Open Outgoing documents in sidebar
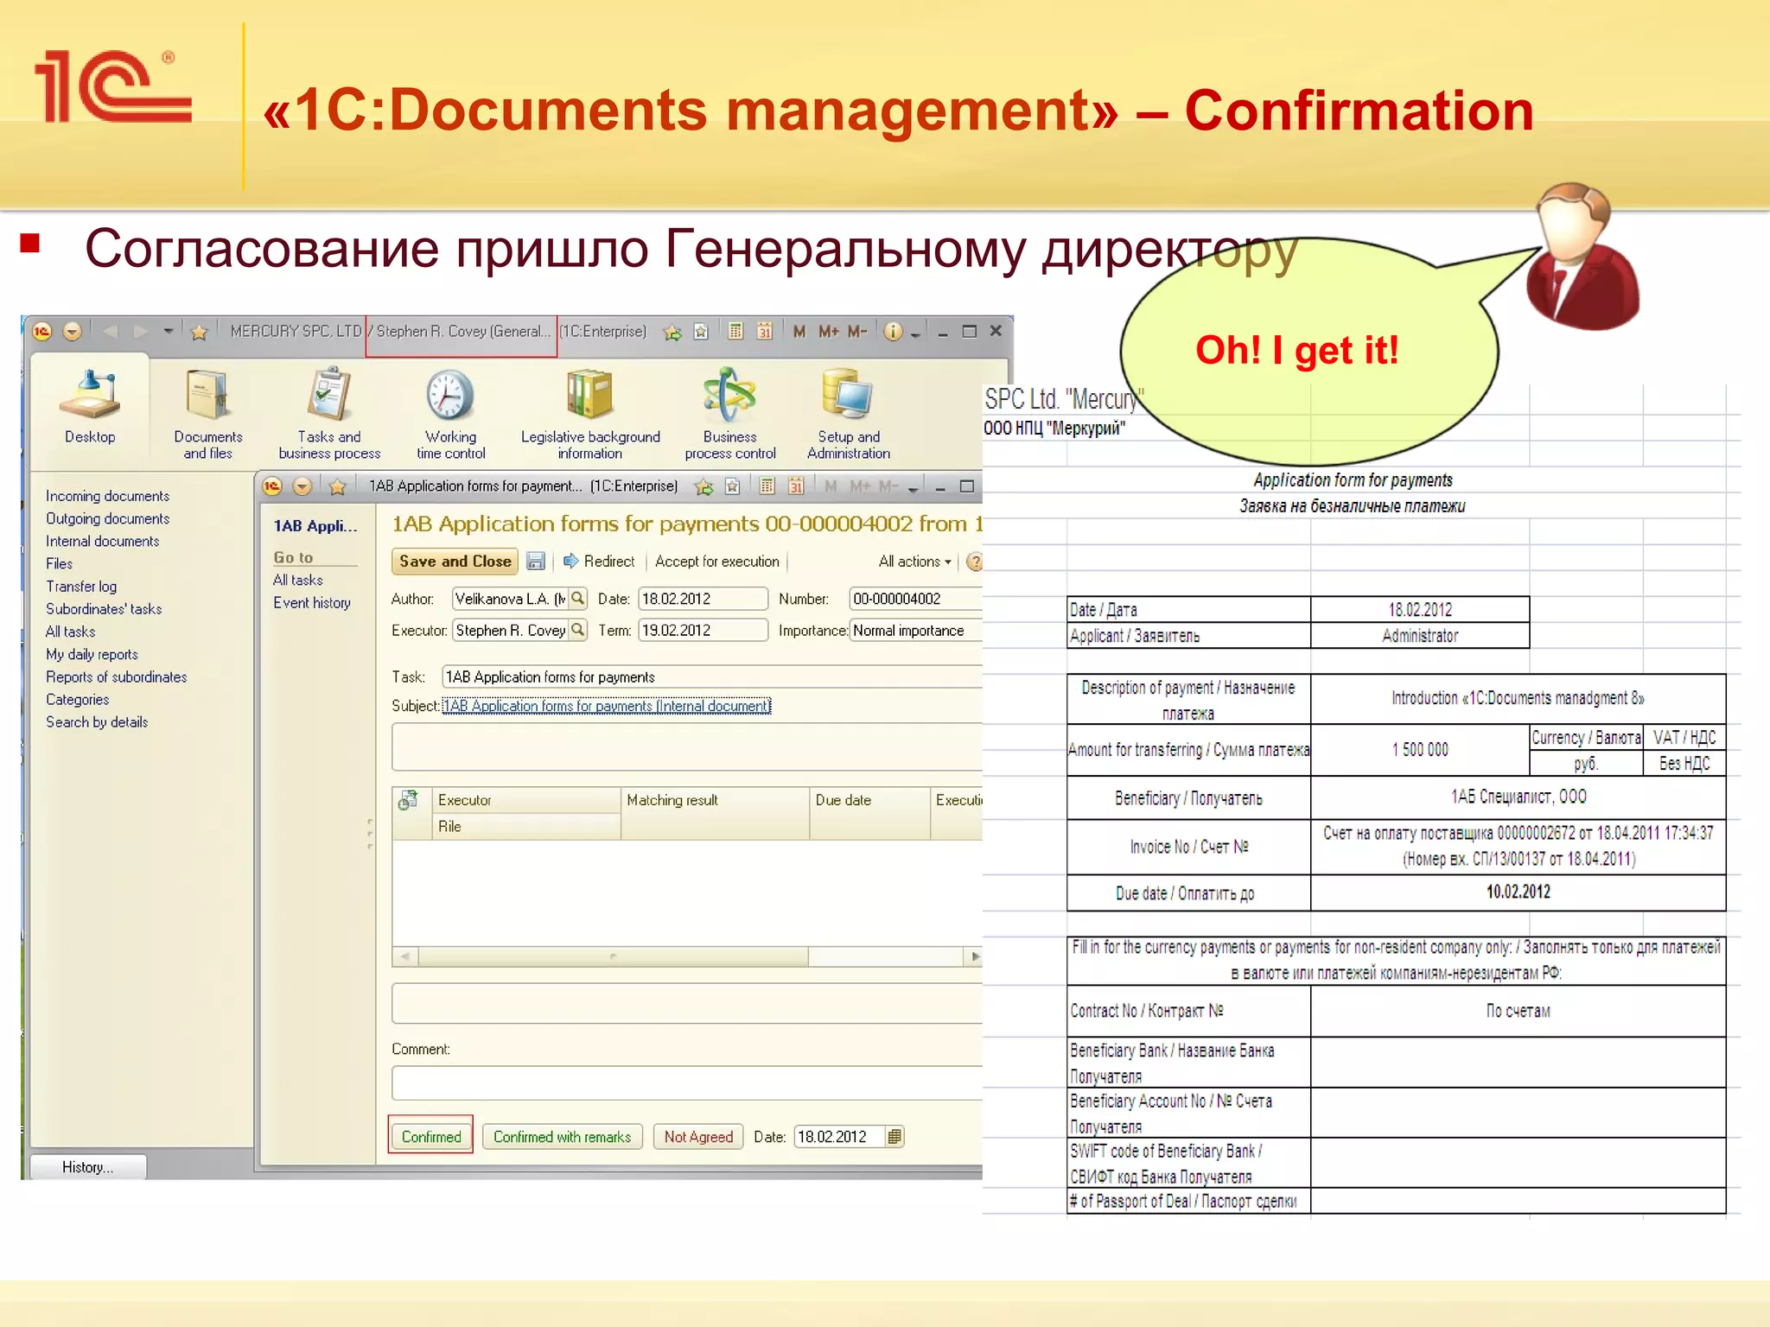The width and height of the screenshot is (1770, 1327). pyautogui.click(x=107, y=518)
